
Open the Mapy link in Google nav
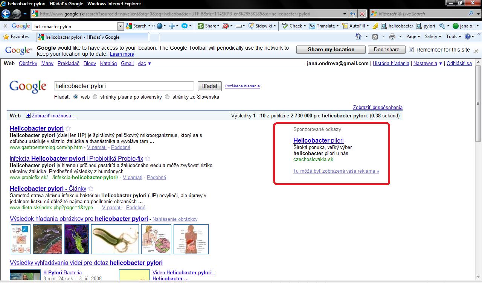47,63
